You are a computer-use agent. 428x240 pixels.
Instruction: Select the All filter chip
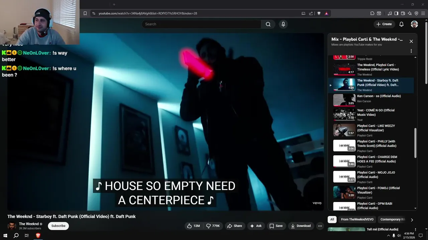coord(332,219)
